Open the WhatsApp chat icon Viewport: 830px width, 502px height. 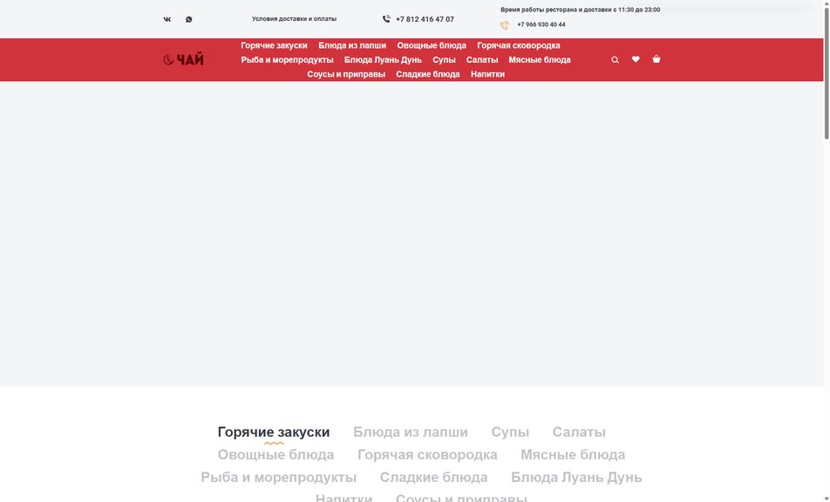189,19
